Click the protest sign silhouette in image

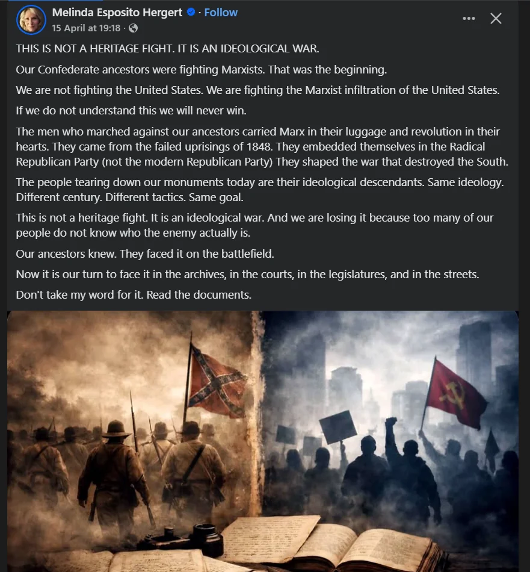[337, 426]
